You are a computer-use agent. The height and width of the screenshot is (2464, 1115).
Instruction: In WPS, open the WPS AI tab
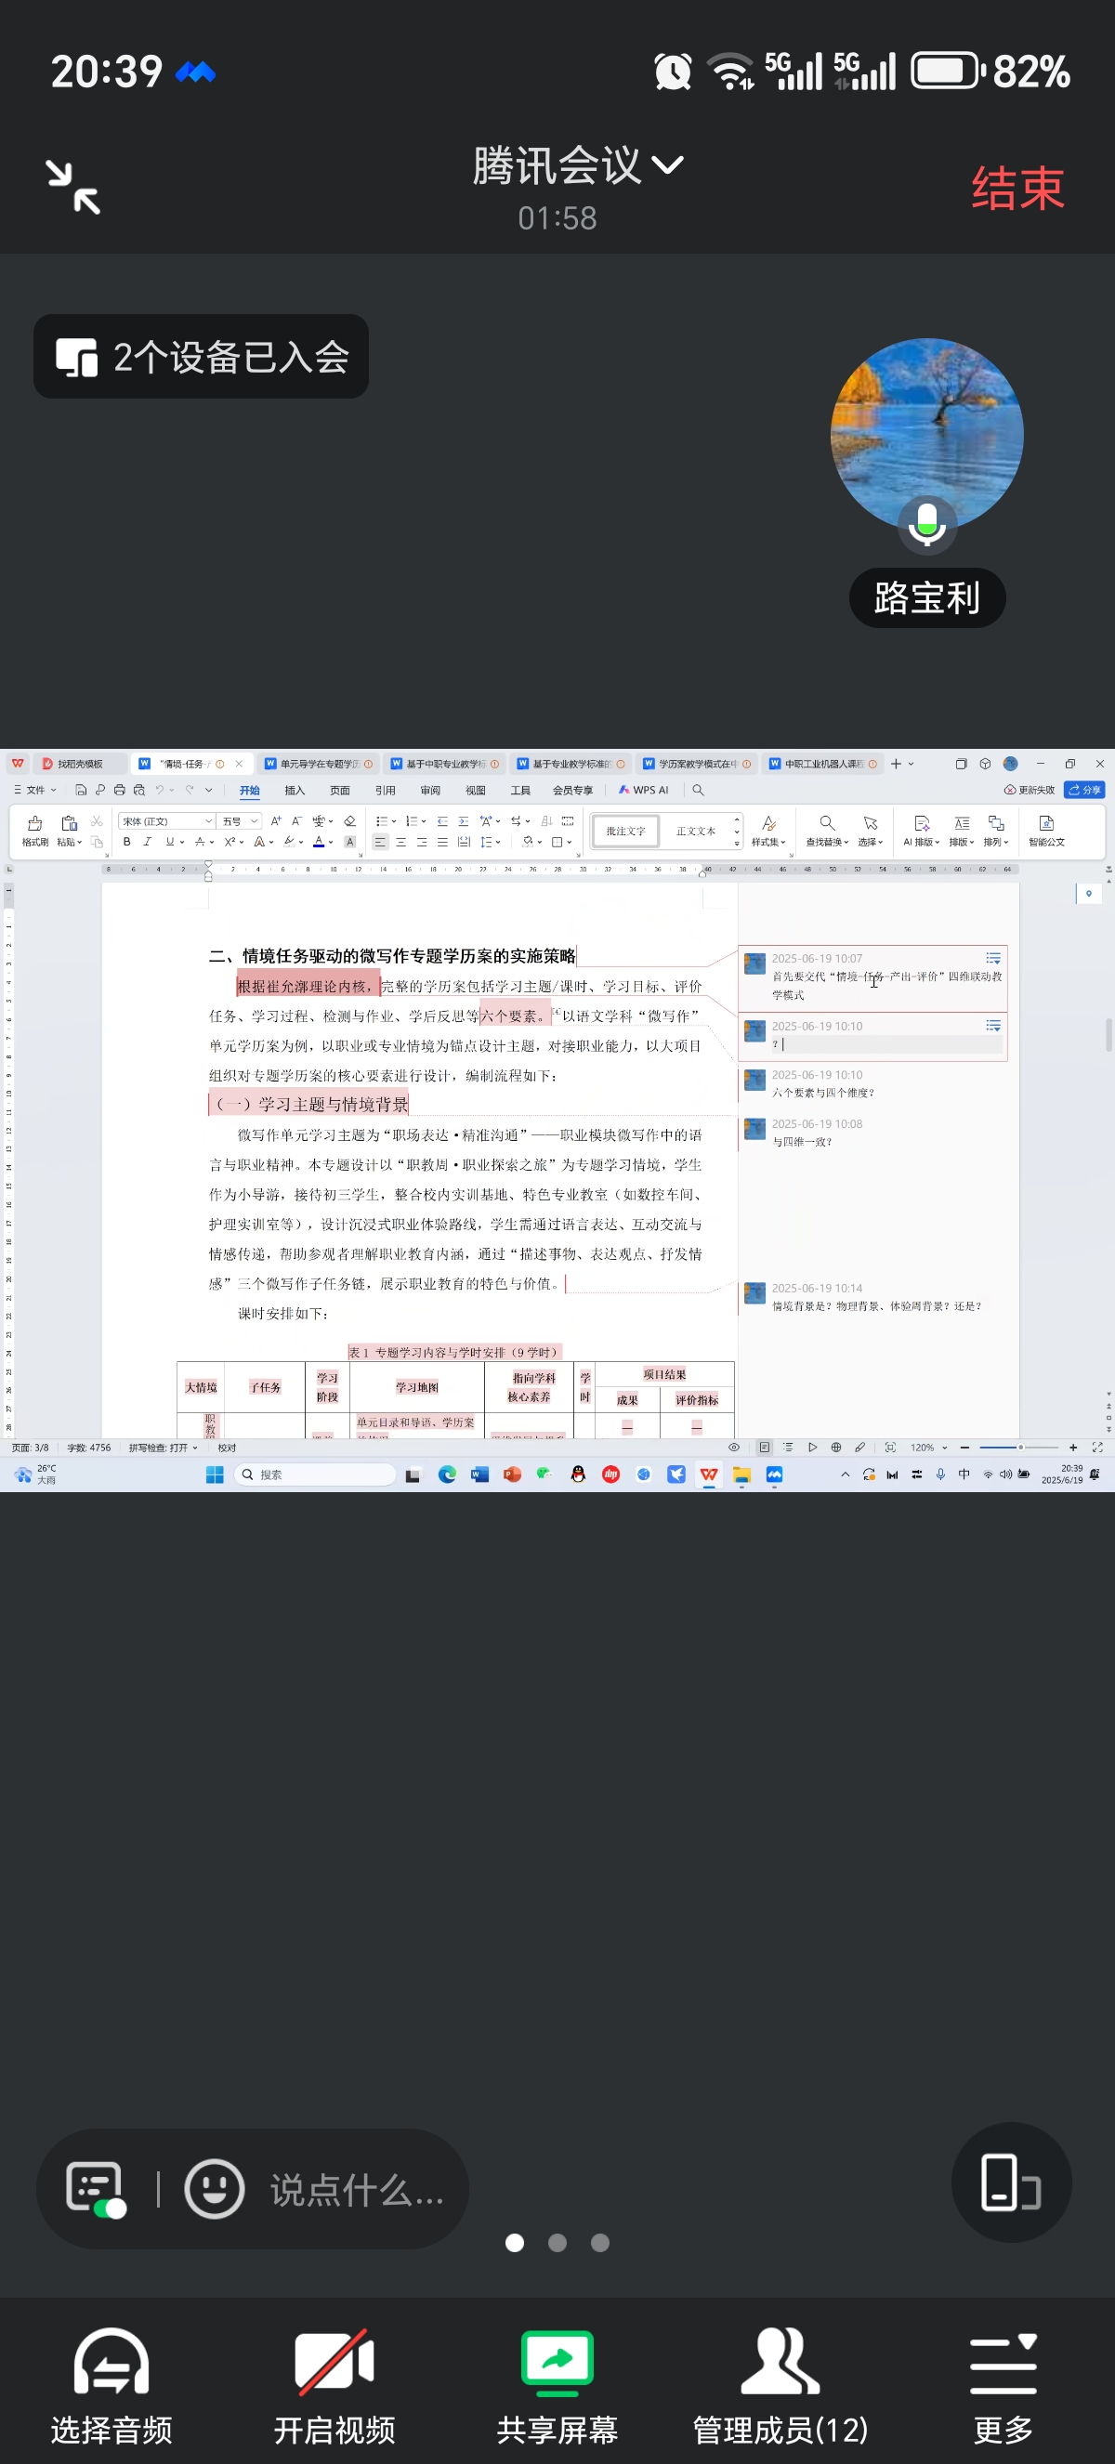(x=644, y=790)
